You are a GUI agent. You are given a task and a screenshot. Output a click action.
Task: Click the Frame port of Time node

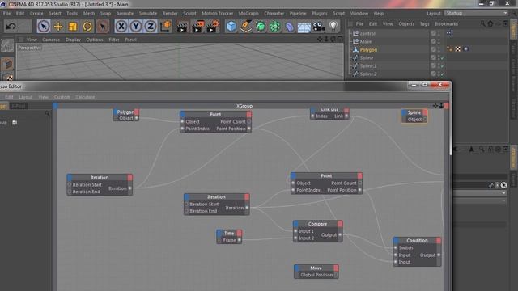(x=240, y=240)
